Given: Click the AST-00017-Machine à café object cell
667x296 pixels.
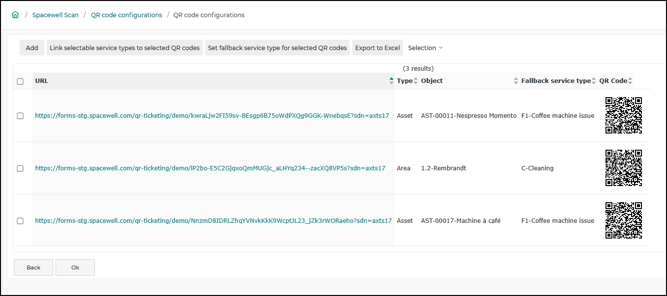Looking at the screenshot, I should (x=461, y=221).
